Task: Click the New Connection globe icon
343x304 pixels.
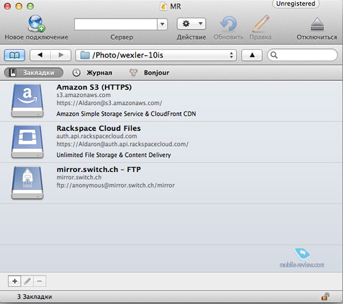Action: (36, 24)
